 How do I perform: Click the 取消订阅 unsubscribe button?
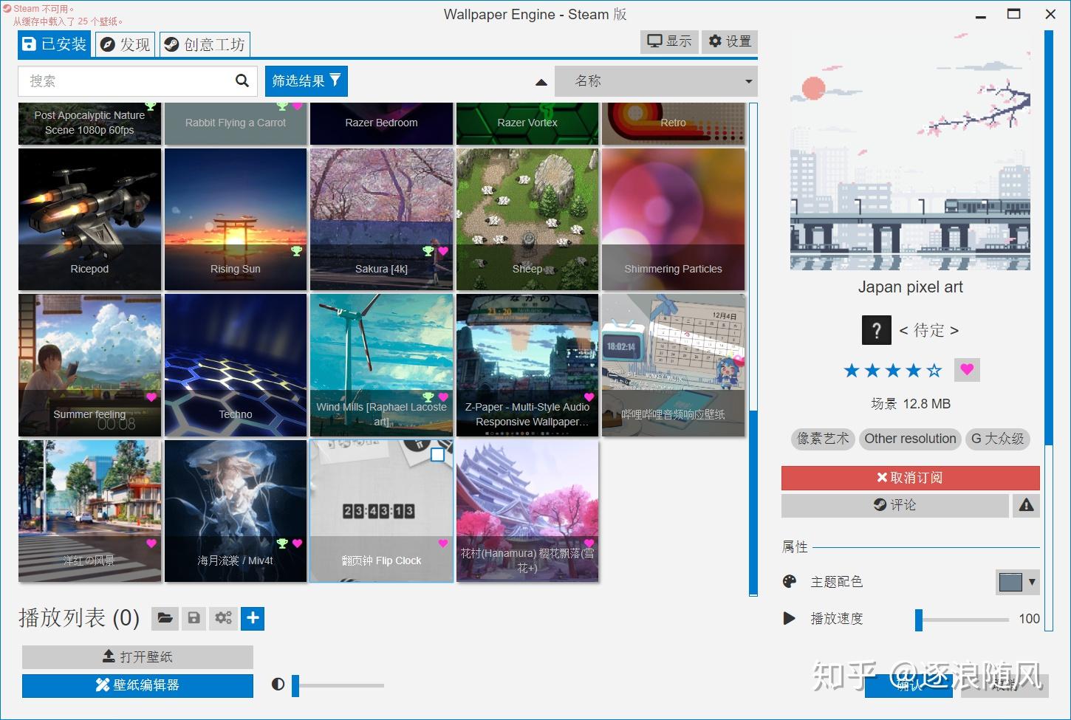[x=910, y=478]
